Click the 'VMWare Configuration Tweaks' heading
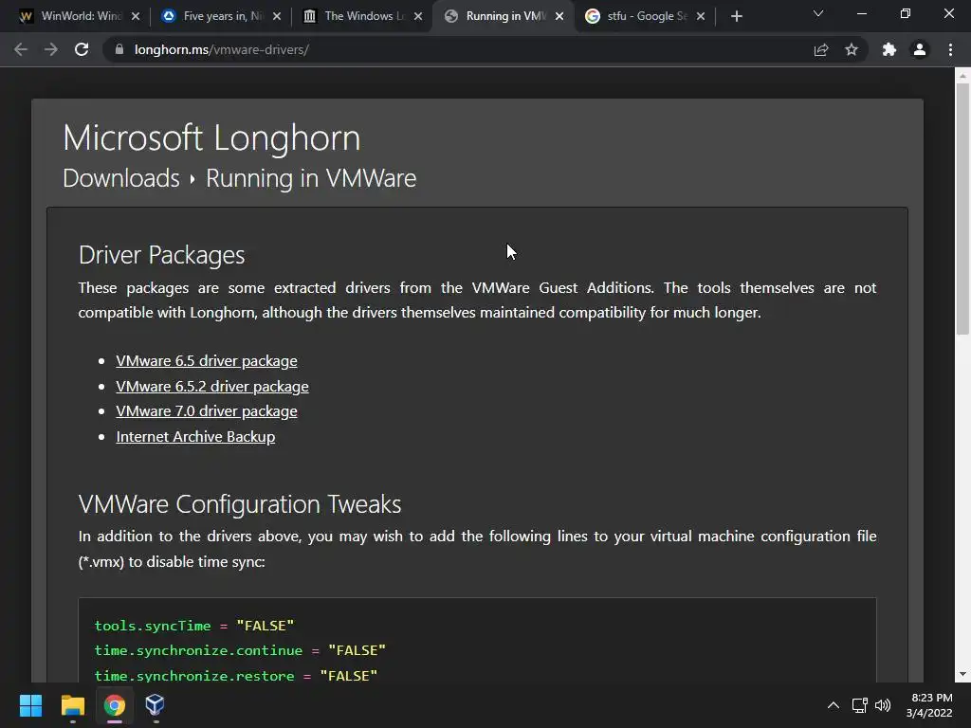Image resolution: width=971 pixels, height=728 pixels. [240, 504]
